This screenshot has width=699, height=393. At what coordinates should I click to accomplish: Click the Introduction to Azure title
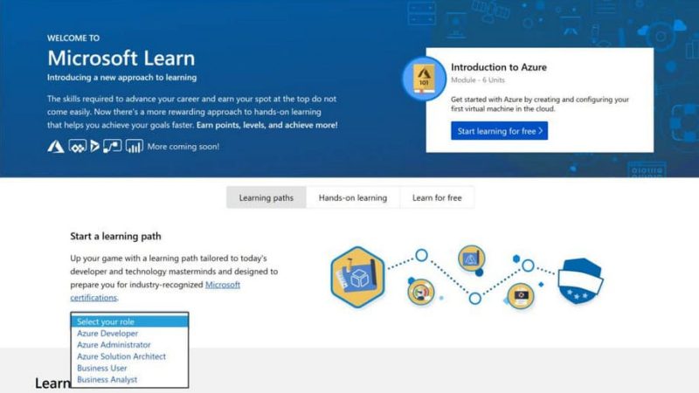[498, 67]
